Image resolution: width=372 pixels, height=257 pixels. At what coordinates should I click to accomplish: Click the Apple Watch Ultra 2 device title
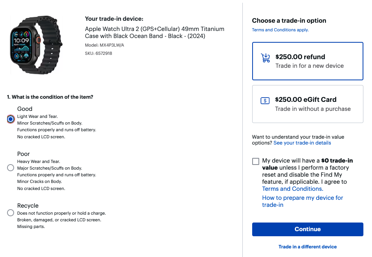pyautogui.click(x=154, y=33)
